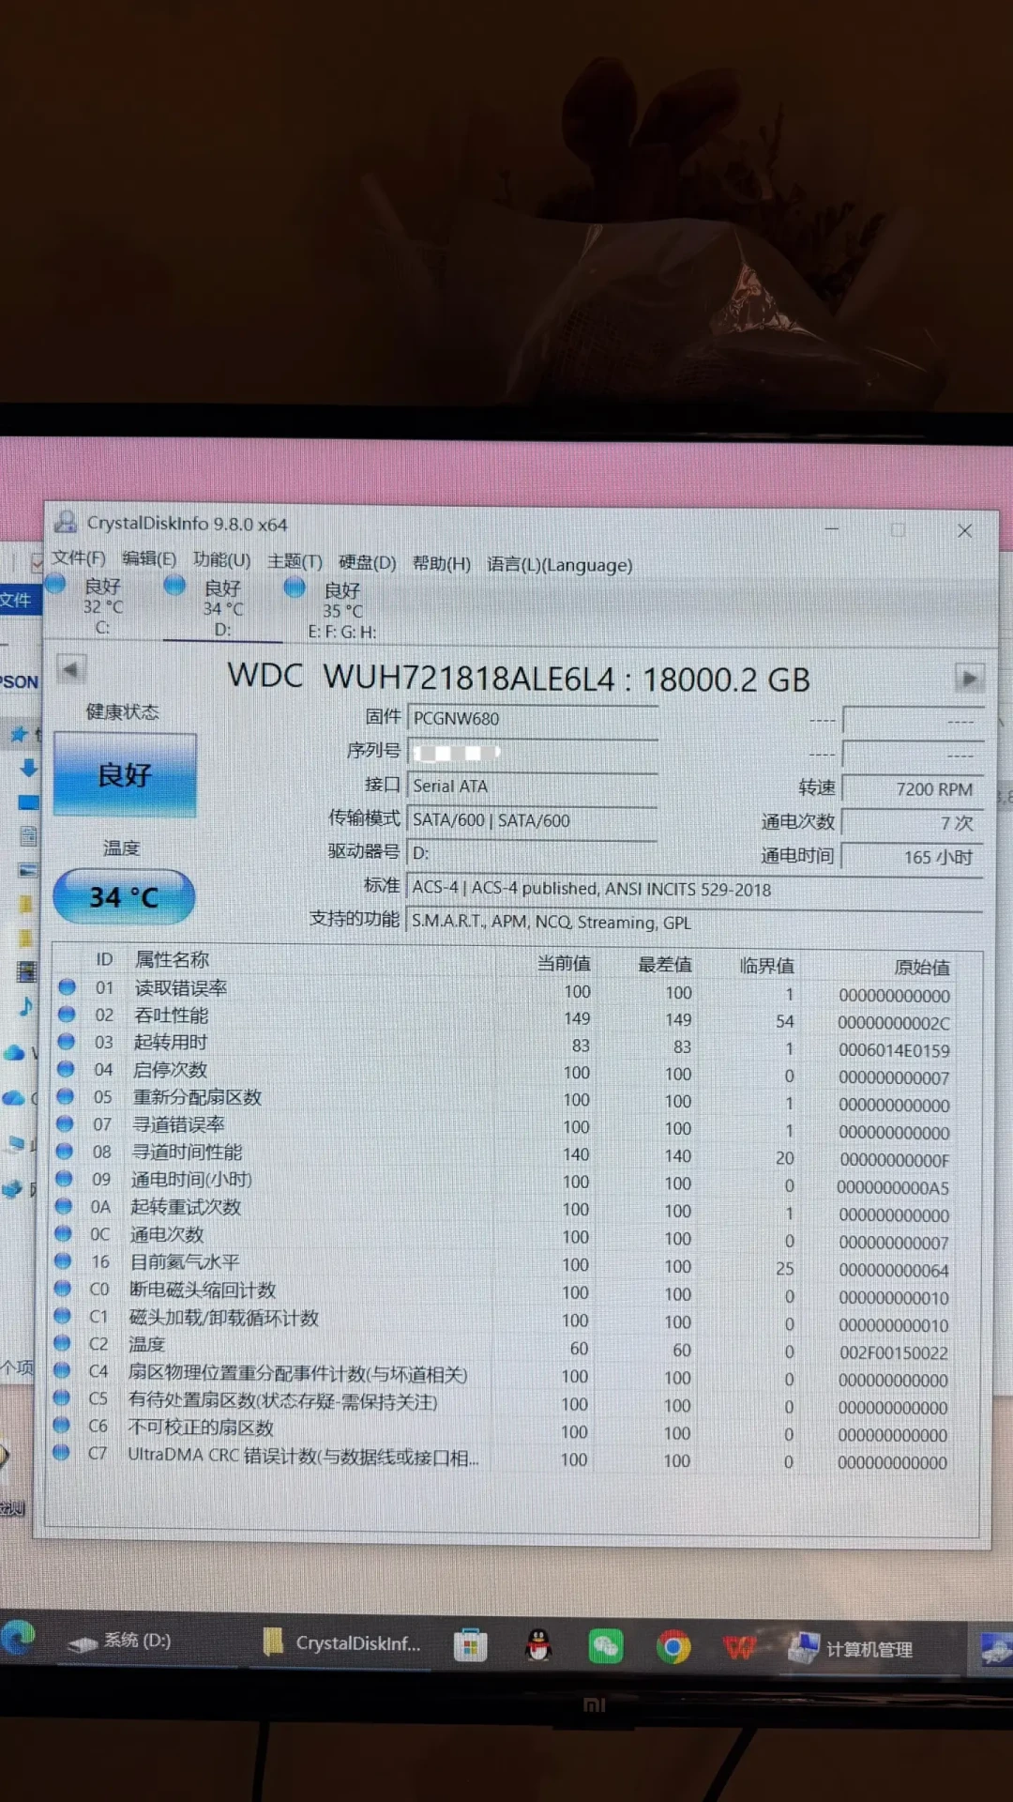Click the 属性名称 column header
This screenshot has width=1013, height=1802.
click(172, 959)
